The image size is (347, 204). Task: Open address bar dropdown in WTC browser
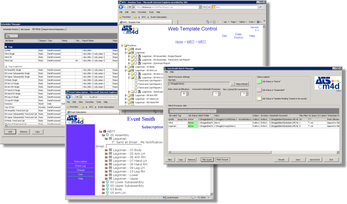pos(200,7)
